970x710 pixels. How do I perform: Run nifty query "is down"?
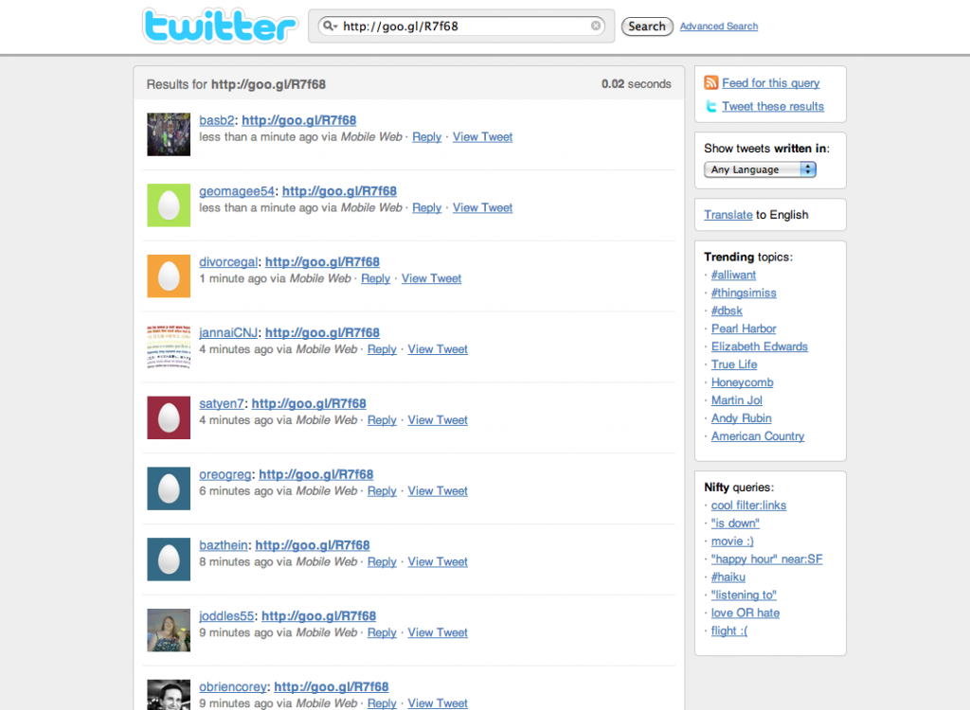pos(735,524)
